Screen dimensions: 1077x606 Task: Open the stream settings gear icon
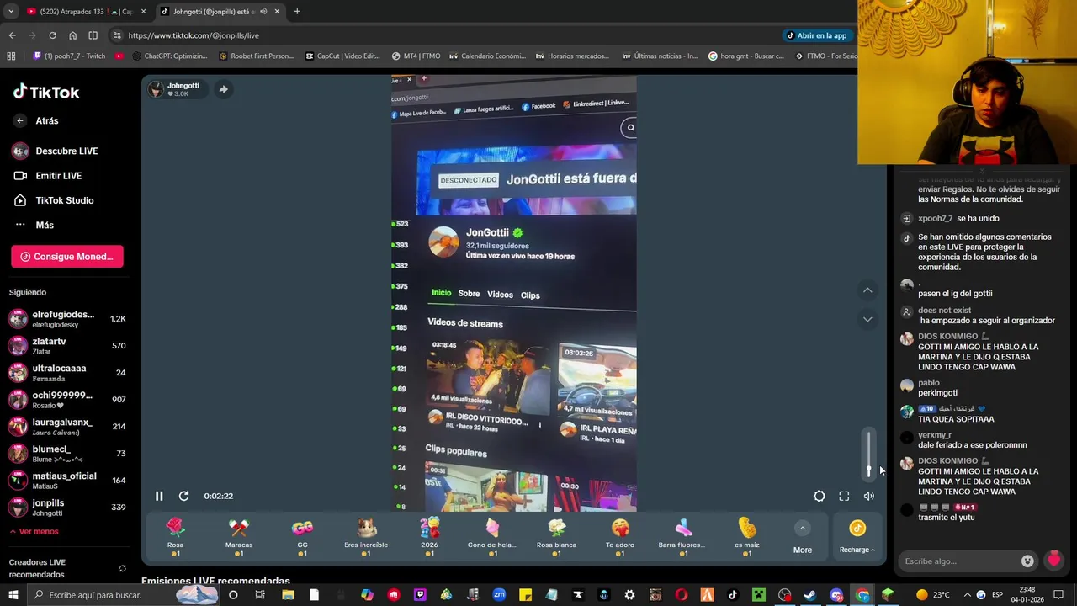pyautogui.click(x=819, y=497)
